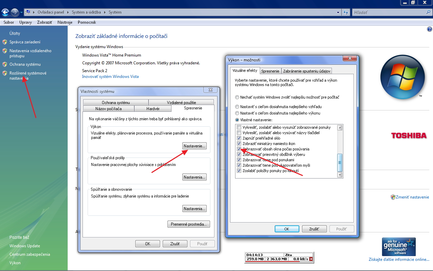
Task: Click OK in Vlastnosti systému dialog
Action: (x=148, y=244)
